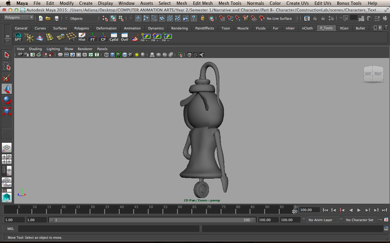Viewport: 390px width, 243px height.
Task: Click the MEL script language button
Action: coord(11,229)
